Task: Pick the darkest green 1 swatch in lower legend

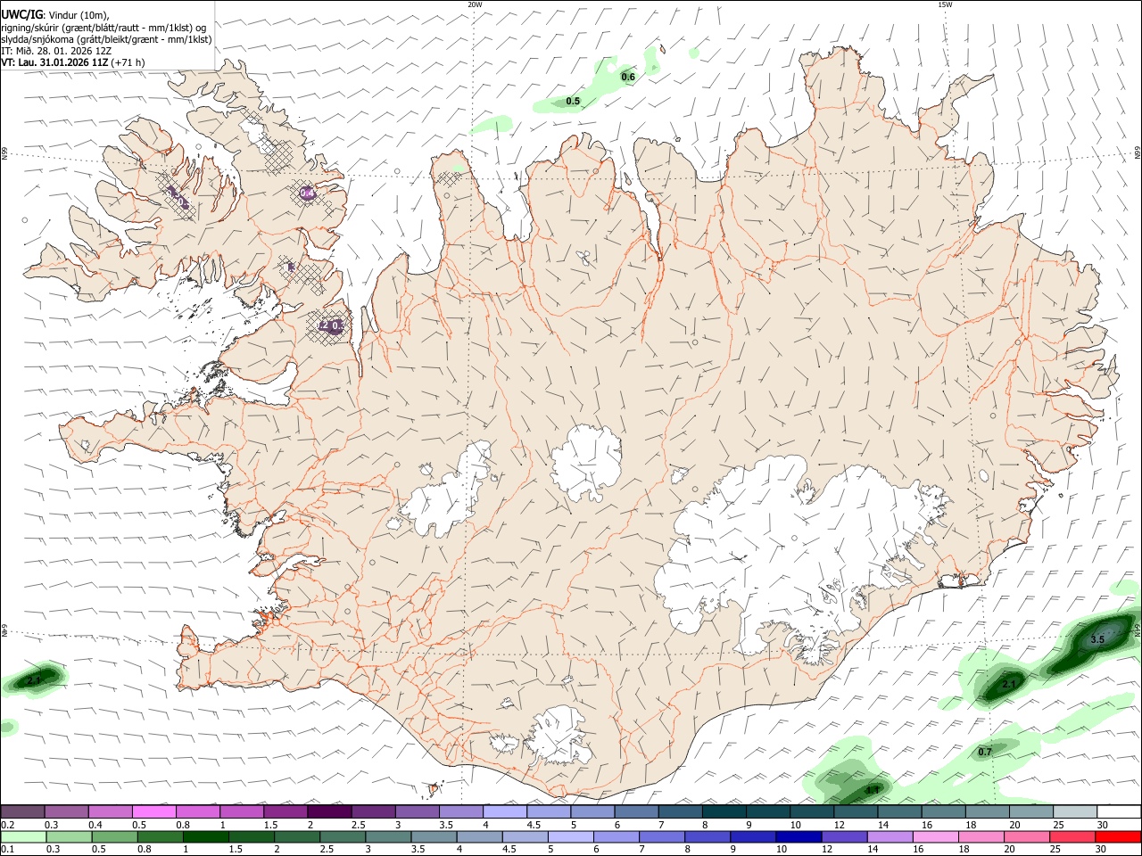Action: (207, 836)
